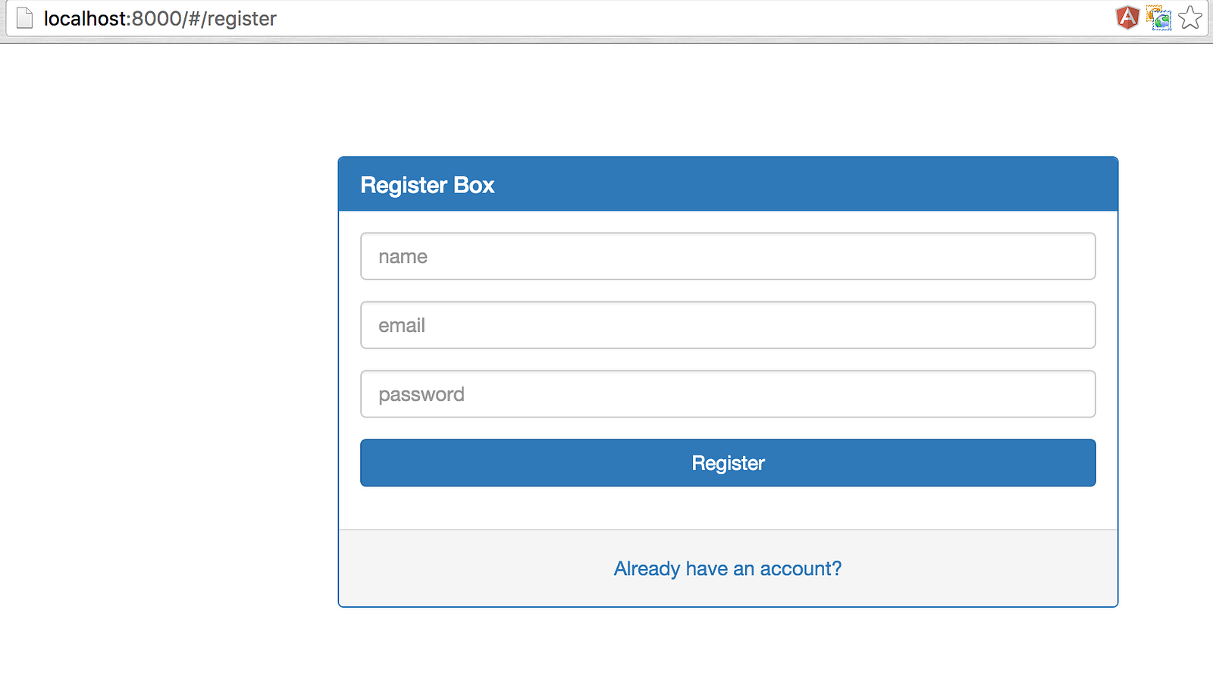Click gray footer area right of the account link
Viewport: 1213px width, 688px height.
point(986,568)
